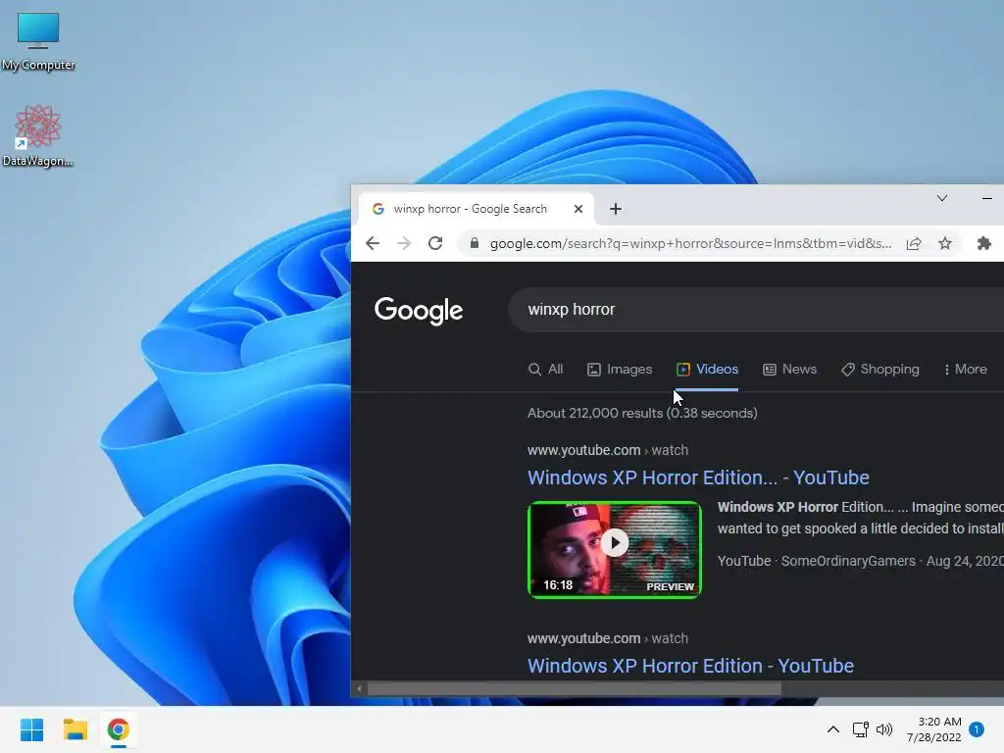Screen dimensions: 1004x753
Task: Switch to the All results tab
Action: 545,370
